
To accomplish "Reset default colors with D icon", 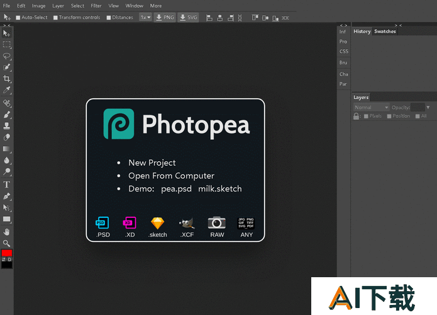I will 9,260.
